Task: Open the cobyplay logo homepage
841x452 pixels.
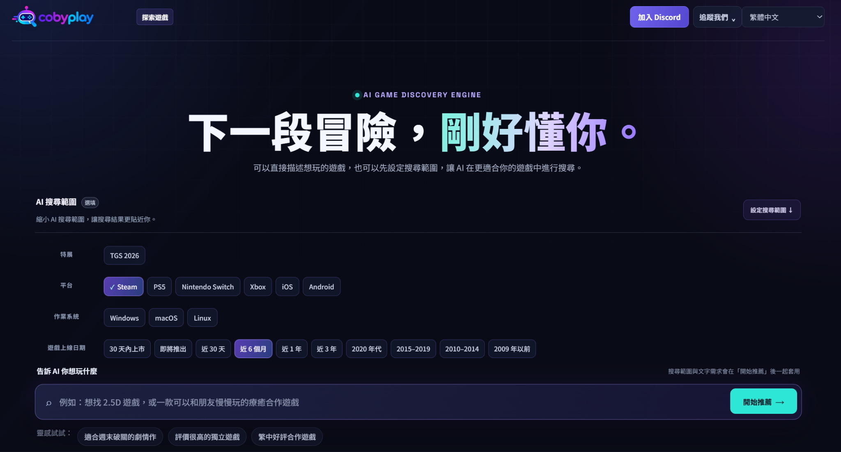Action: 53,17
